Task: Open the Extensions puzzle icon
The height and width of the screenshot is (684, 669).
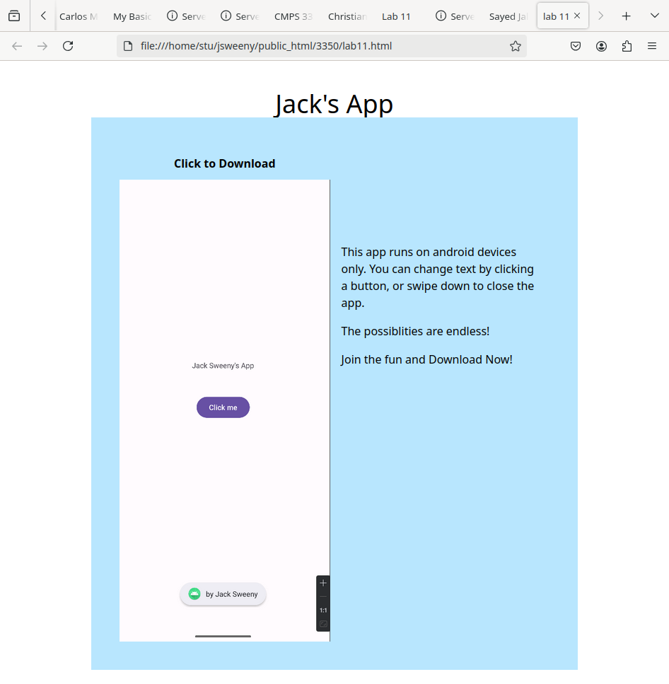Action: click(627, 46)
